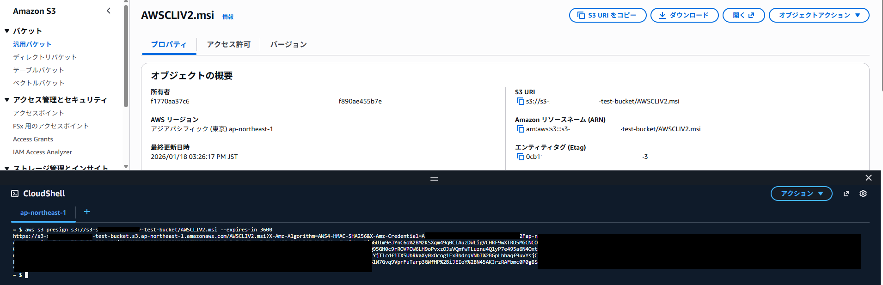Image resolution: width=883 pixels, height=285 pixels.
Task: Collapse the Amazon S3 navigation panel
Action: click(109, 11)
